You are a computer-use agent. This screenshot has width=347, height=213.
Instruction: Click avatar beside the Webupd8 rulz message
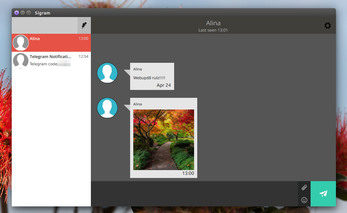pos(107,73)
